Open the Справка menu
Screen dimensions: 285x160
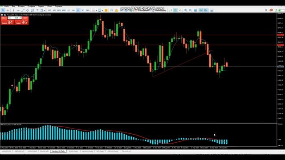coord(58,7)
